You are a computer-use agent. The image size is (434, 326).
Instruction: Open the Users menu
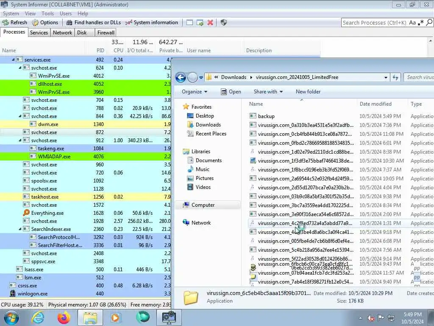(66, 14)
